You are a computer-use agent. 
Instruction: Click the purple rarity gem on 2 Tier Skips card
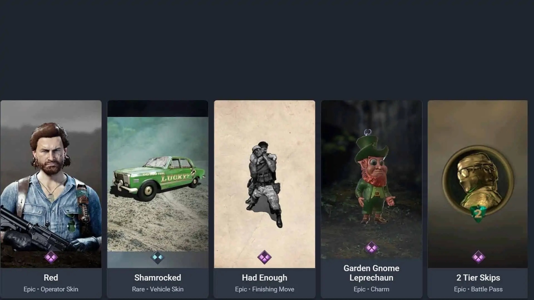tap(478, 257)
